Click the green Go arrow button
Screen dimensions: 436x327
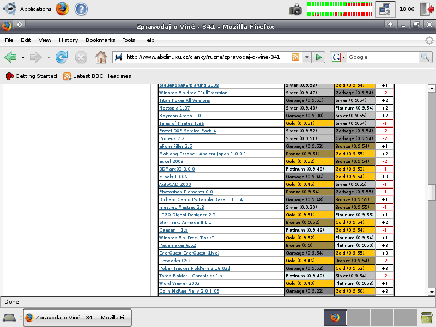pyautogui.click(x=319, y=57)
